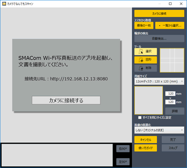Enable すべてを同じサイズに設定 checkbox
Screen dimensions: 187x168
point(140,118)
